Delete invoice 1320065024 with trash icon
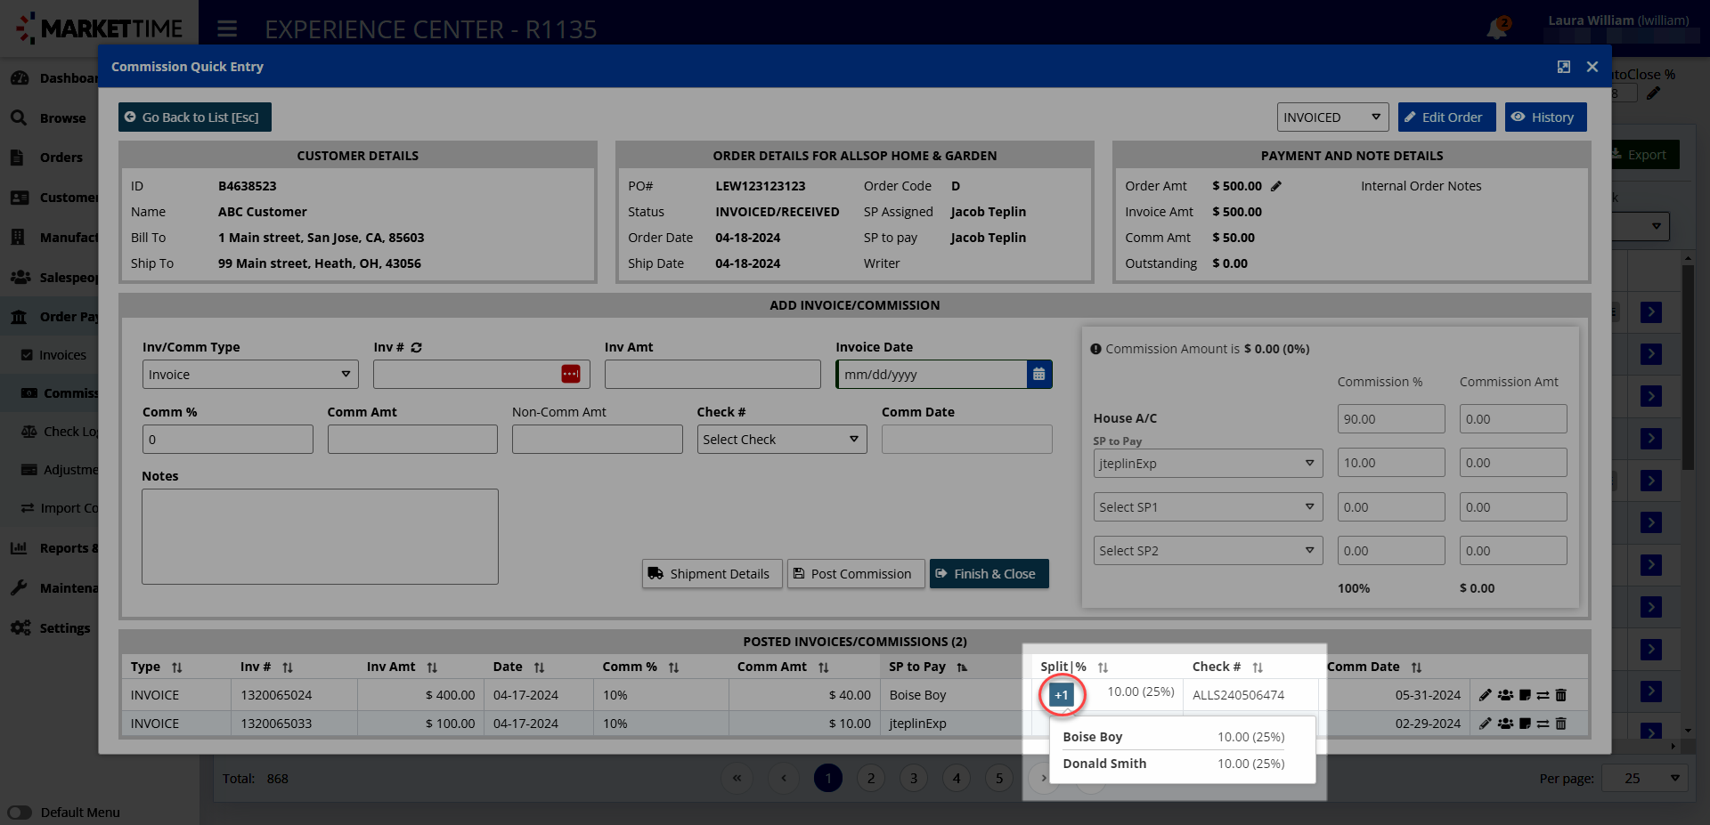This screenshot has height=825, width=1710. click(x=1560, y=695)
